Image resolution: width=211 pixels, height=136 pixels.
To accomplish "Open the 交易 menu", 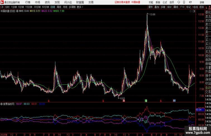I will [91, 2].
